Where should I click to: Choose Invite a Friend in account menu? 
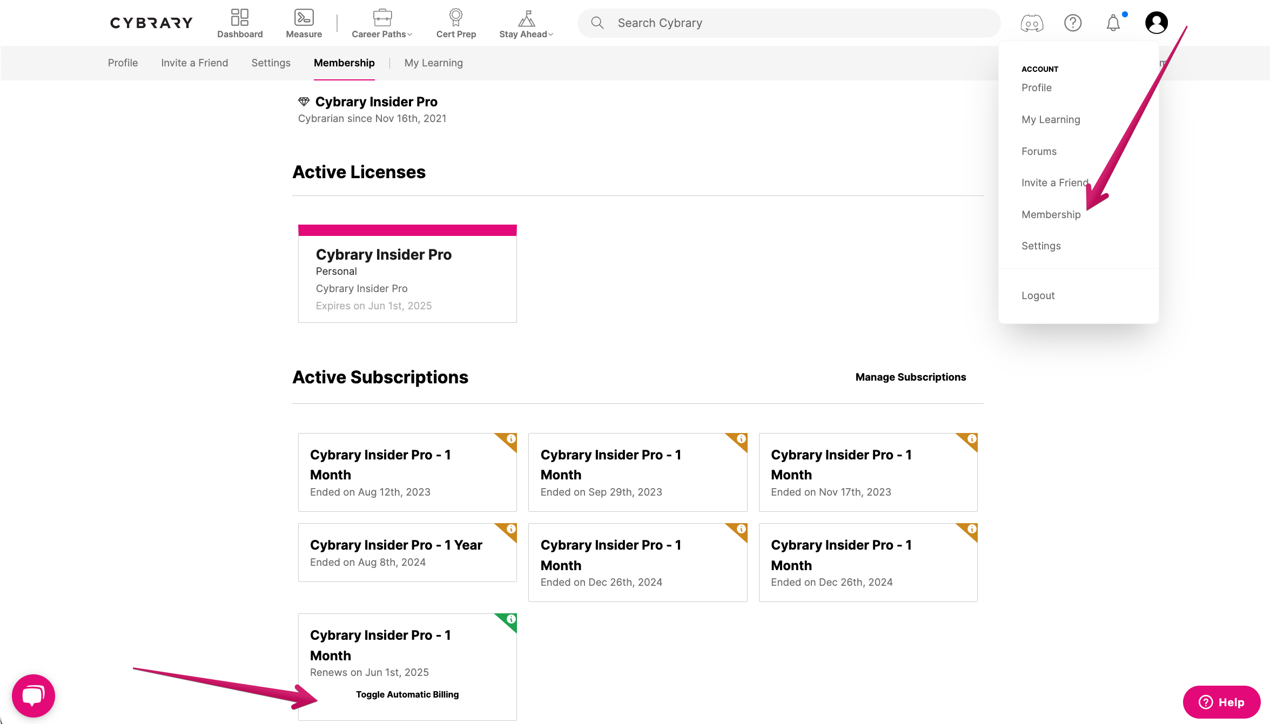pos(1054,182)
